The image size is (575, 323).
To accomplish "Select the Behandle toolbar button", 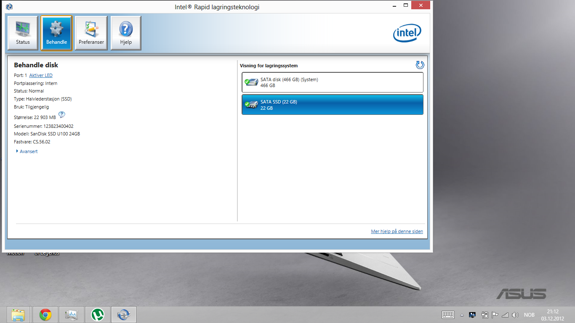I will [x=56, y=33].
